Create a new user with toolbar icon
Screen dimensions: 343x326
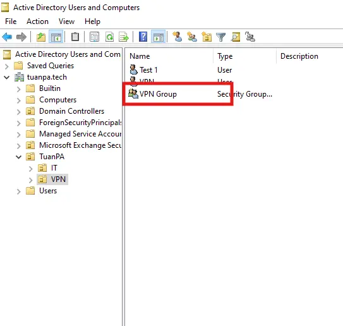(178, 37)
